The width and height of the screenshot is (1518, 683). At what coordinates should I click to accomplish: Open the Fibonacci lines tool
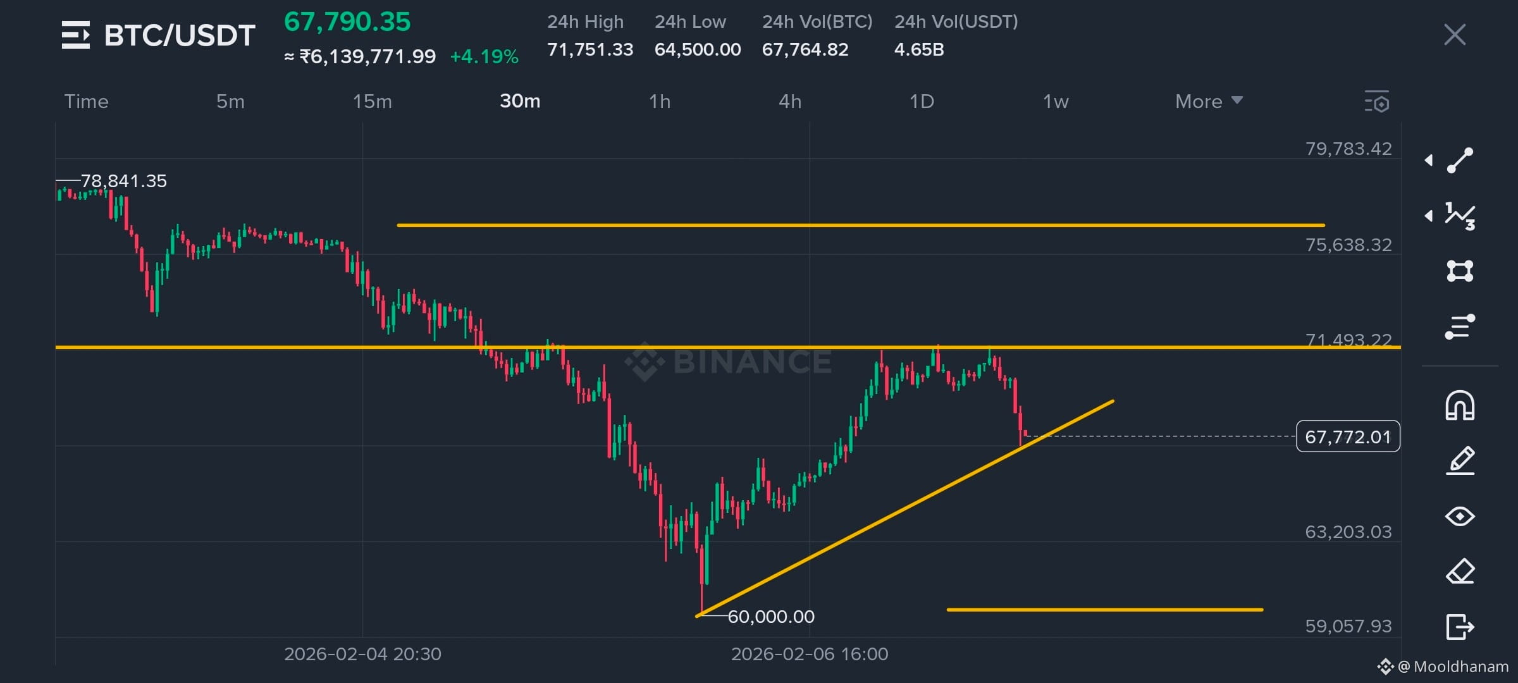[1460, 326]
